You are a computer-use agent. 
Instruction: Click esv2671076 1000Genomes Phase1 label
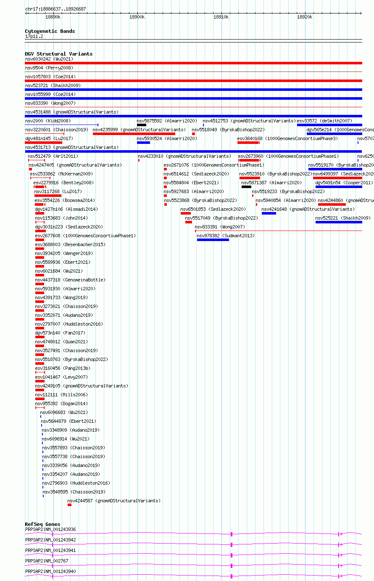[x=214, y=165]
